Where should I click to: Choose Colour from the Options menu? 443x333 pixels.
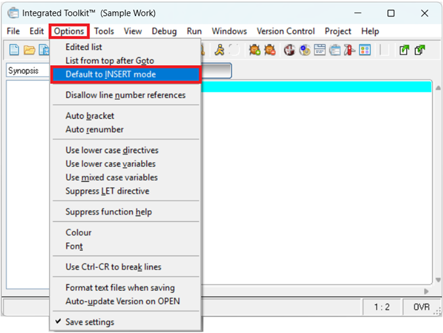click(x=78, y=232)
